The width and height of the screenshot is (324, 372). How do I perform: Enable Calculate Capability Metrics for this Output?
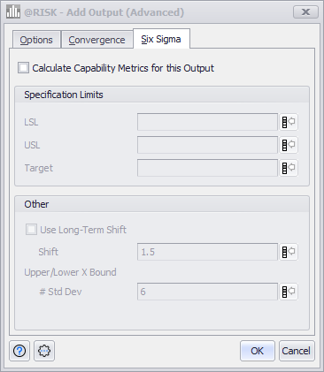click(x=23, y=68)
